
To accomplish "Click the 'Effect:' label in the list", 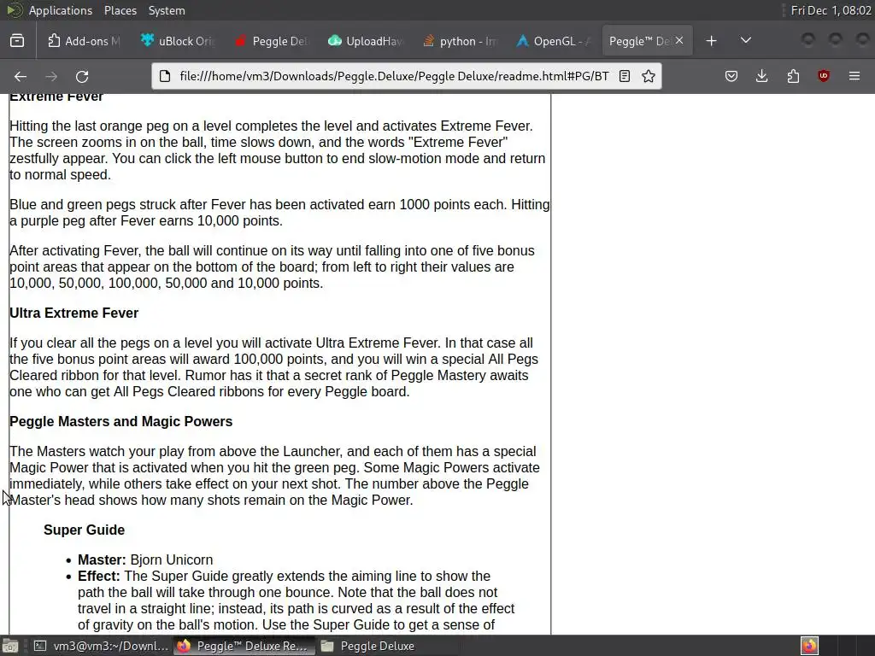I will (x=99, y=576).
